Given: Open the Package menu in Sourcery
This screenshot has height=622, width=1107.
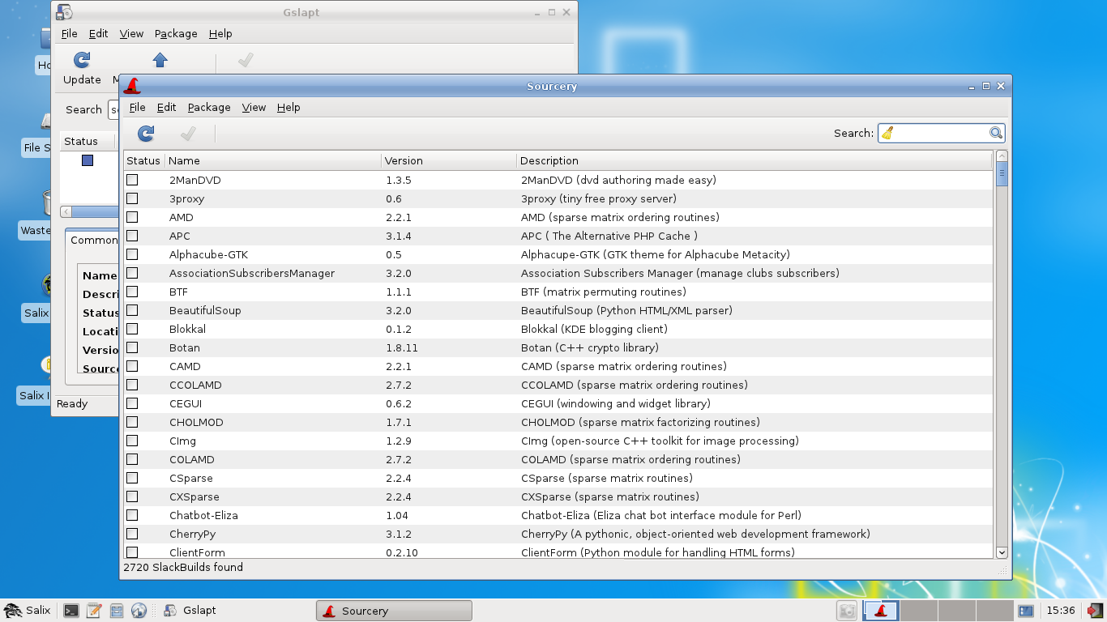Looking at the screenshot, I should tap(209, 107).
